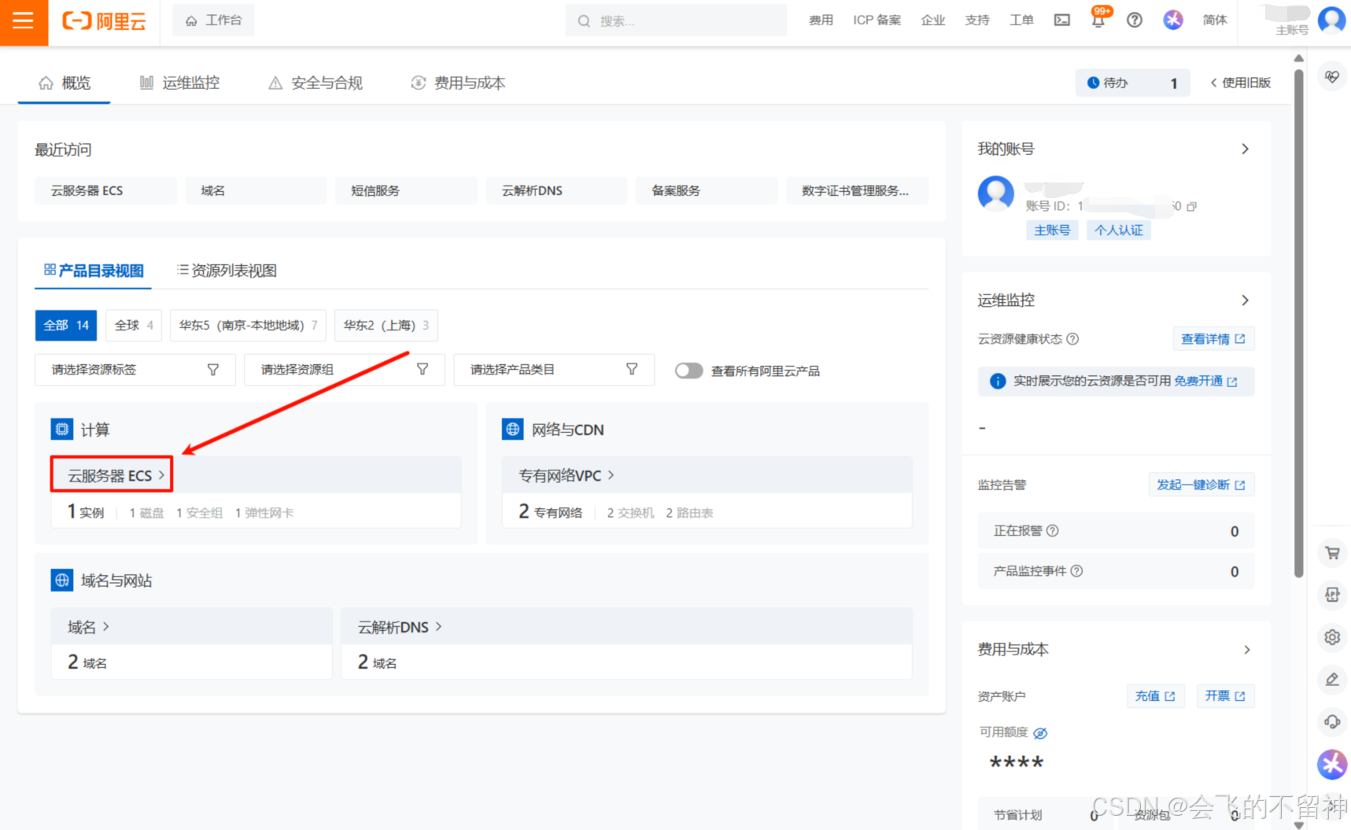Open the help question mark icon
Viewport: 1351px width, 830px height.
(1135, 20)
